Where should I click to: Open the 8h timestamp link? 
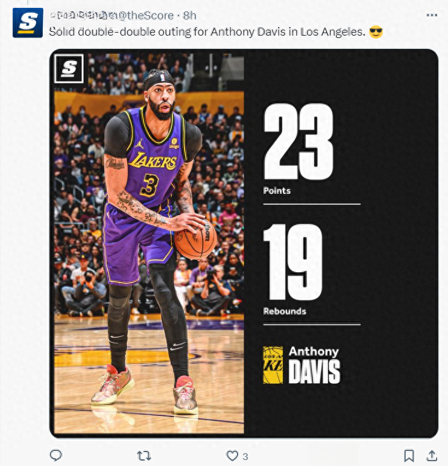pos(189,16)
